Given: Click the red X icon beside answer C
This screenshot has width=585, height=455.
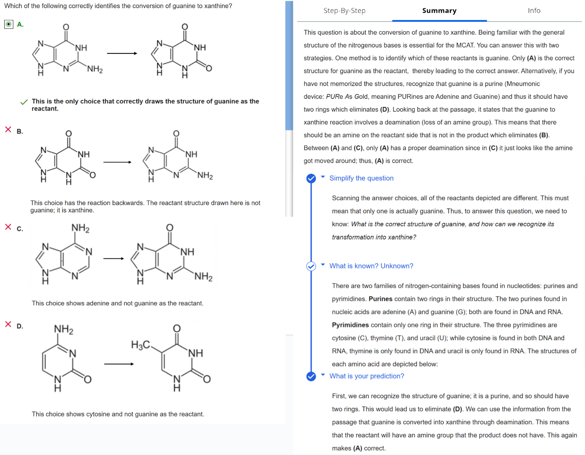Looking at the screenshot, I should point(8,227).
